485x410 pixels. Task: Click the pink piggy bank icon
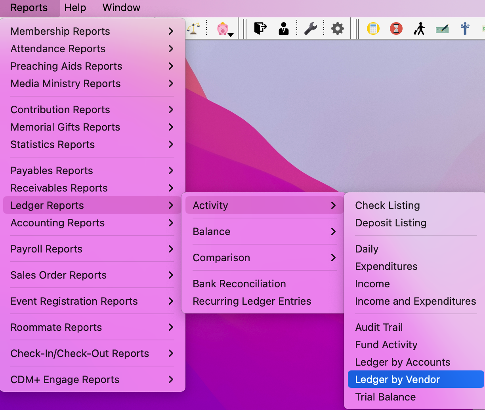(x=222, y=28)
